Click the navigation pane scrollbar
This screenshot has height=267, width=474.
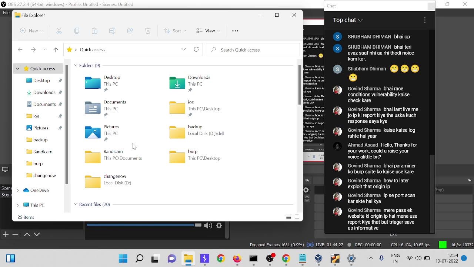[67, 125]
